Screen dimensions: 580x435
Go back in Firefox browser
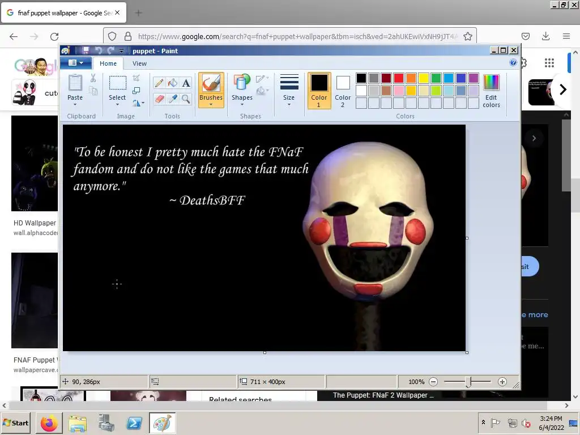click(x=14, y=36)
